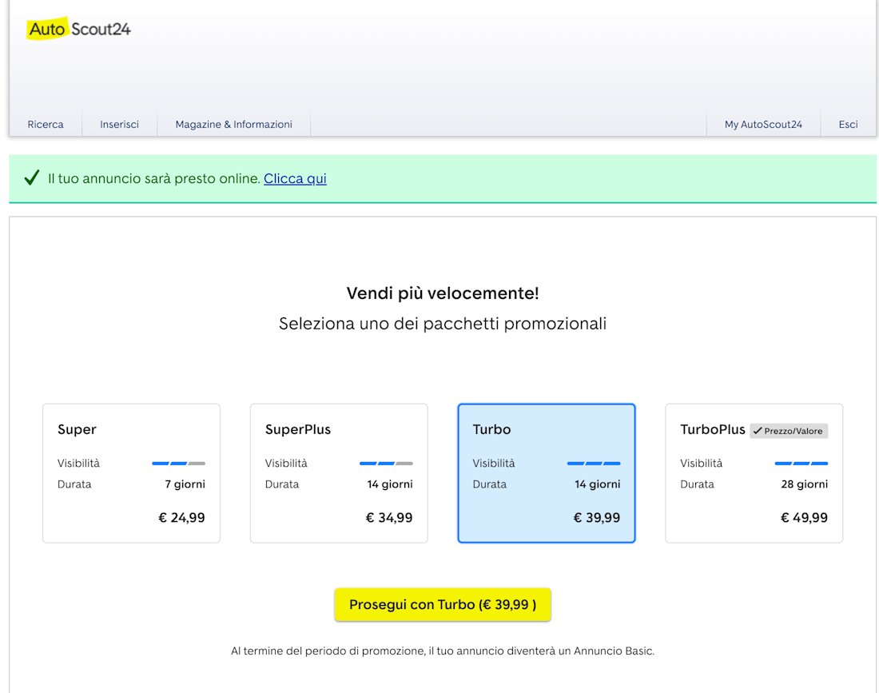Follow the Clicca qui link
This screenshot has height=693, width=879.
pyautogui.click(x=295, y=178)
